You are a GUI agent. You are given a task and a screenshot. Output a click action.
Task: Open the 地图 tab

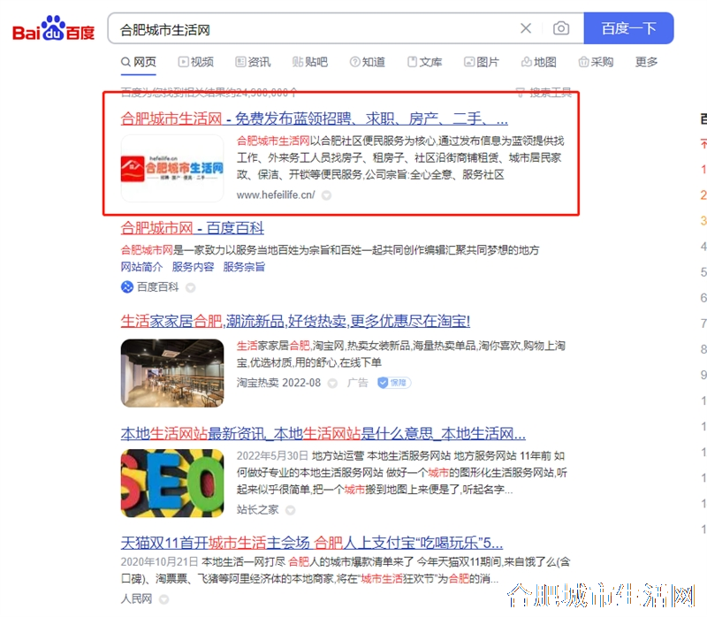coord(539,62)
